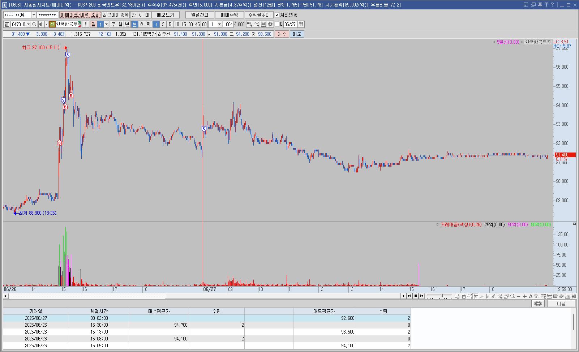Viewport: 579px width, 352px height.
Task: Select the 초 second period toggle
Action: coord(142,24)
